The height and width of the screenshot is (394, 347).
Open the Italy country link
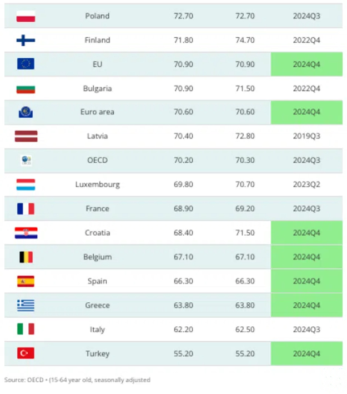click(x=97, y=330)
